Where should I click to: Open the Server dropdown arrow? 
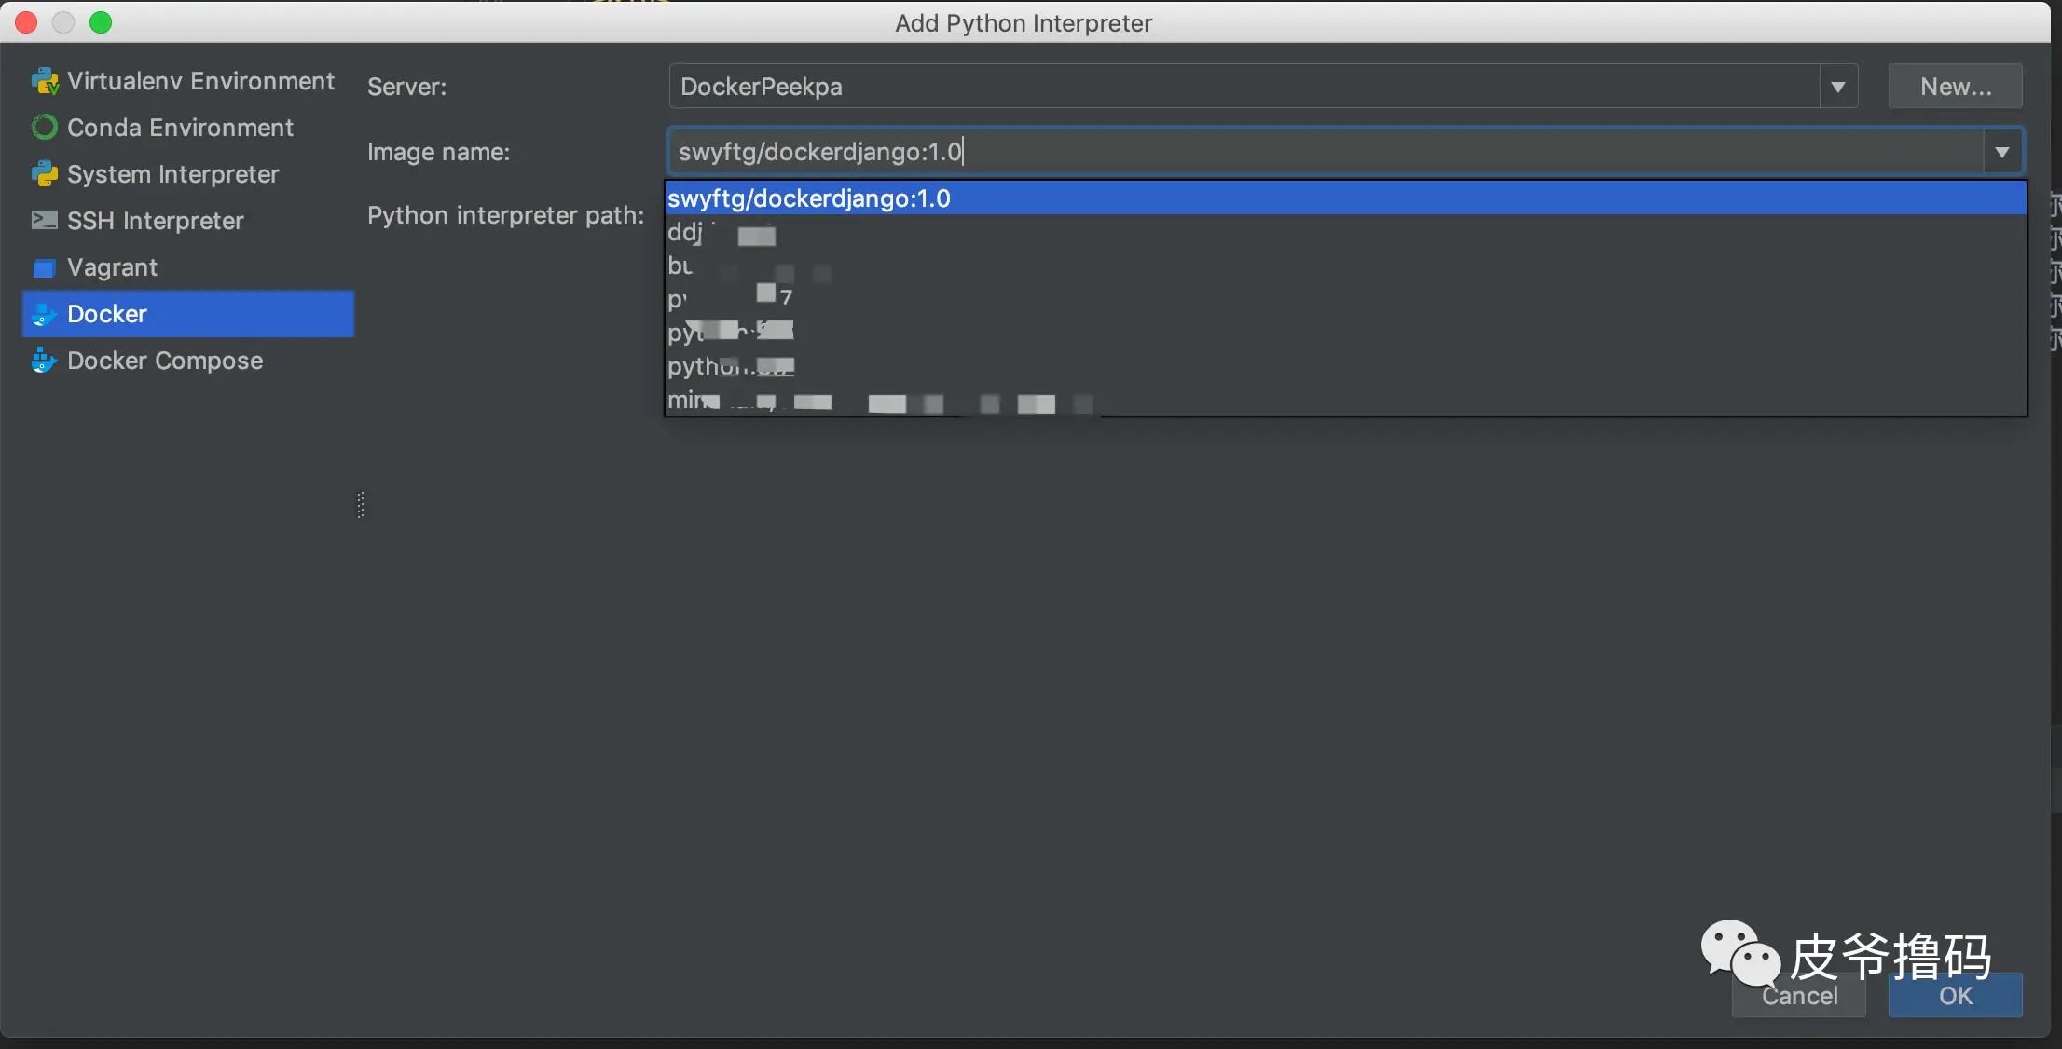point(1837,87)
